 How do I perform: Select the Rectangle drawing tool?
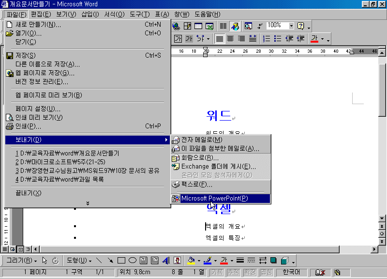pos(121,261)
